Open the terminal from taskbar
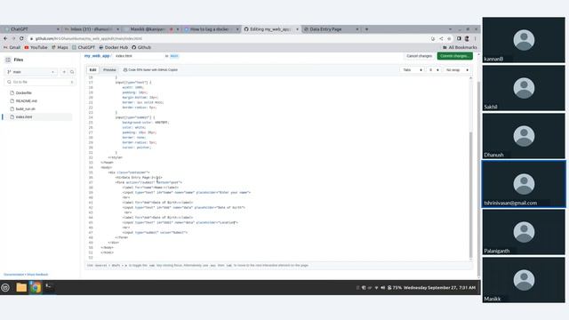The width and height of the screenshot is (569, 320). click(x=50, y=288)
